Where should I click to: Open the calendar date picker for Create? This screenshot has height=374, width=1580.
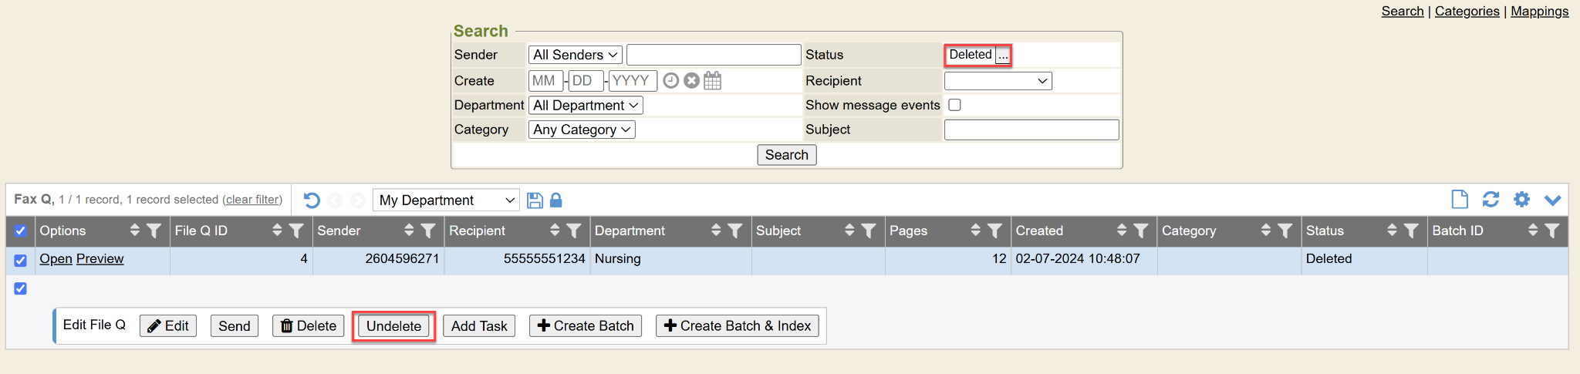[713, 81]
